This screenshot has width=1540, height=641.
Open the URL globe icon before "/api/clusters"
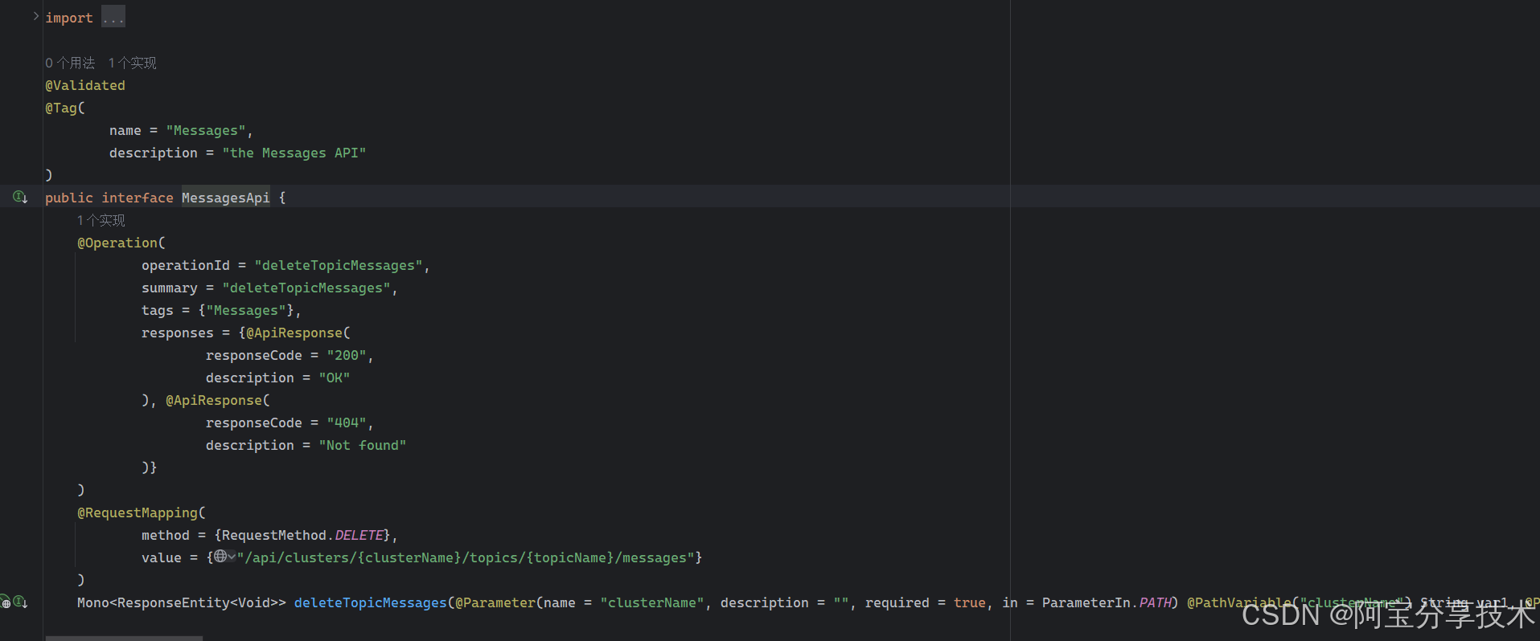tap(220, 556)
